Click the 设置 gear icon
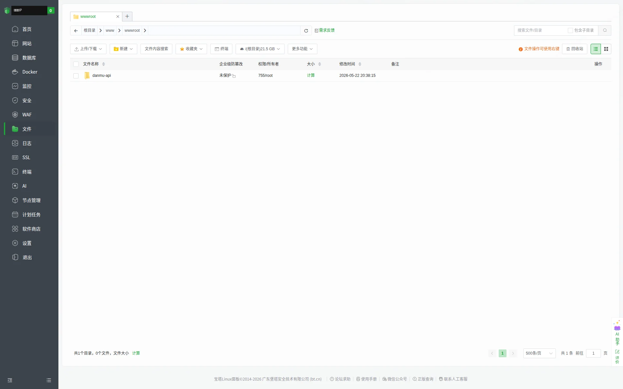 click(15, 243)
